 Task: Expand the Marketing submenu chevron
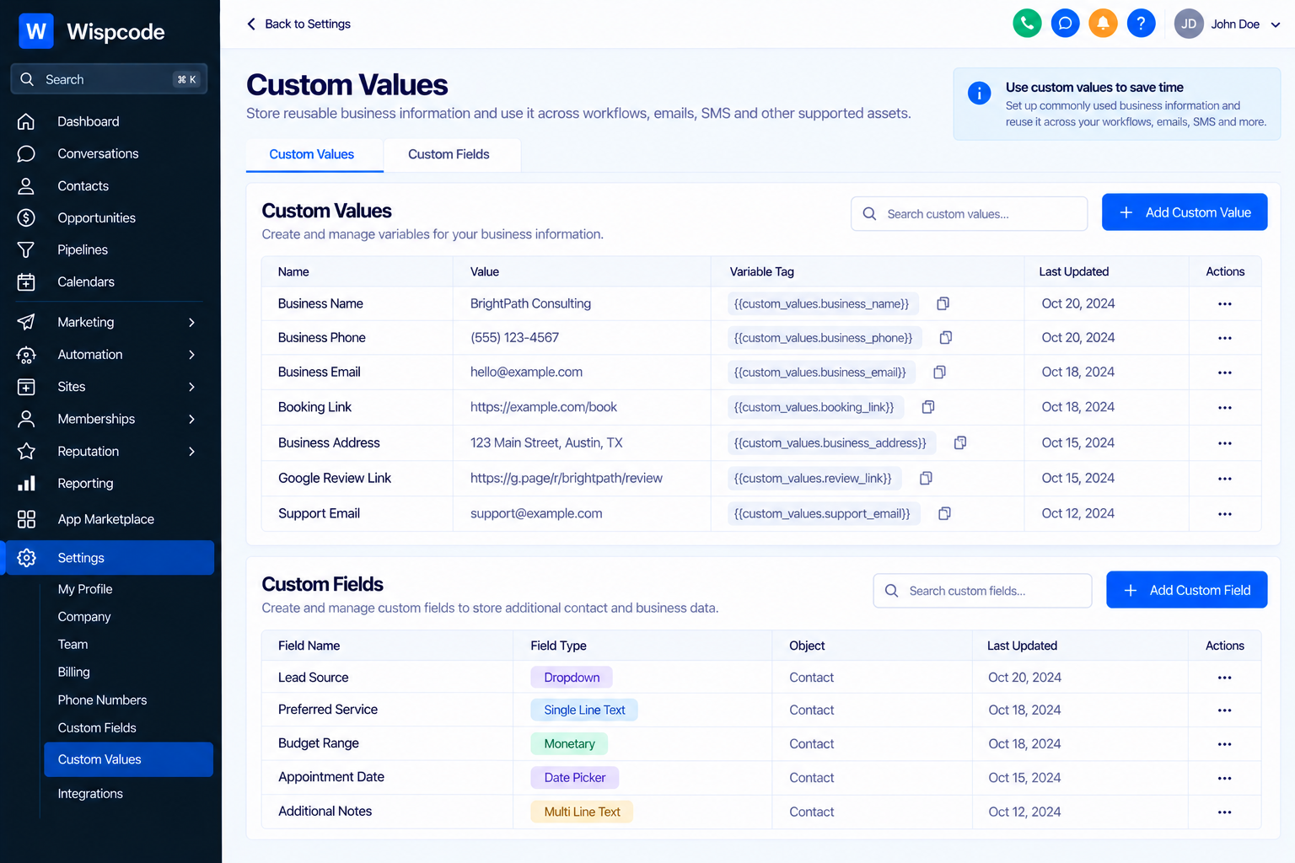[192, 323]
